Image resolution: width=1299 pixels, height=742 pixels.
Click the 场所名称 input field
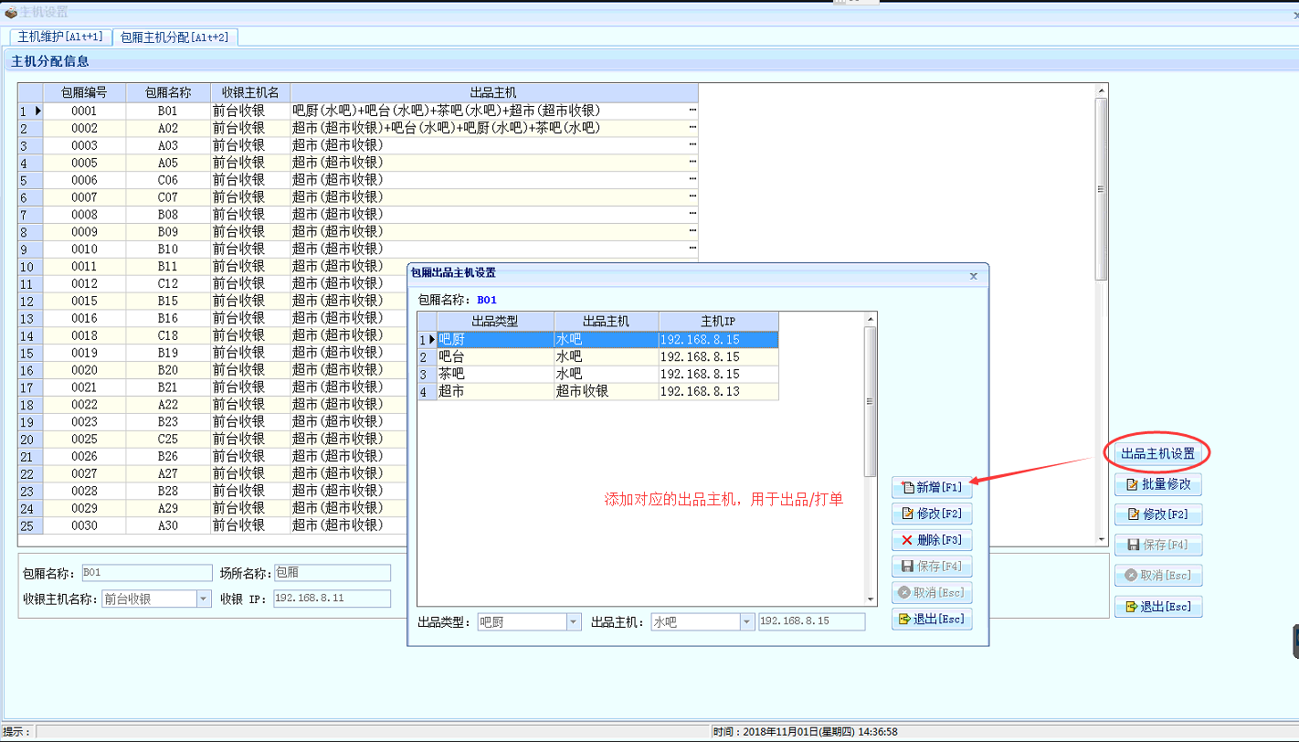tap(332, 573)
